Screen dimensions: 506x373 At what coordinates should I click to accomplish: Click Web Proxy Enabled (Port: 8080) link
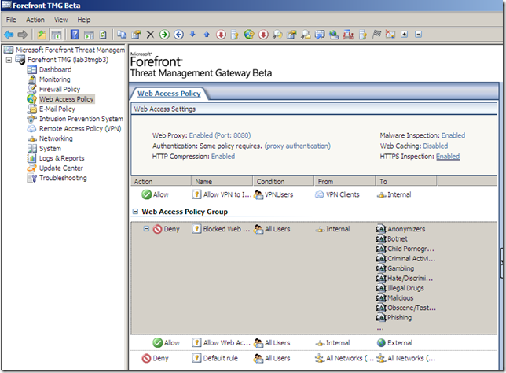click(x=220, y=135)
